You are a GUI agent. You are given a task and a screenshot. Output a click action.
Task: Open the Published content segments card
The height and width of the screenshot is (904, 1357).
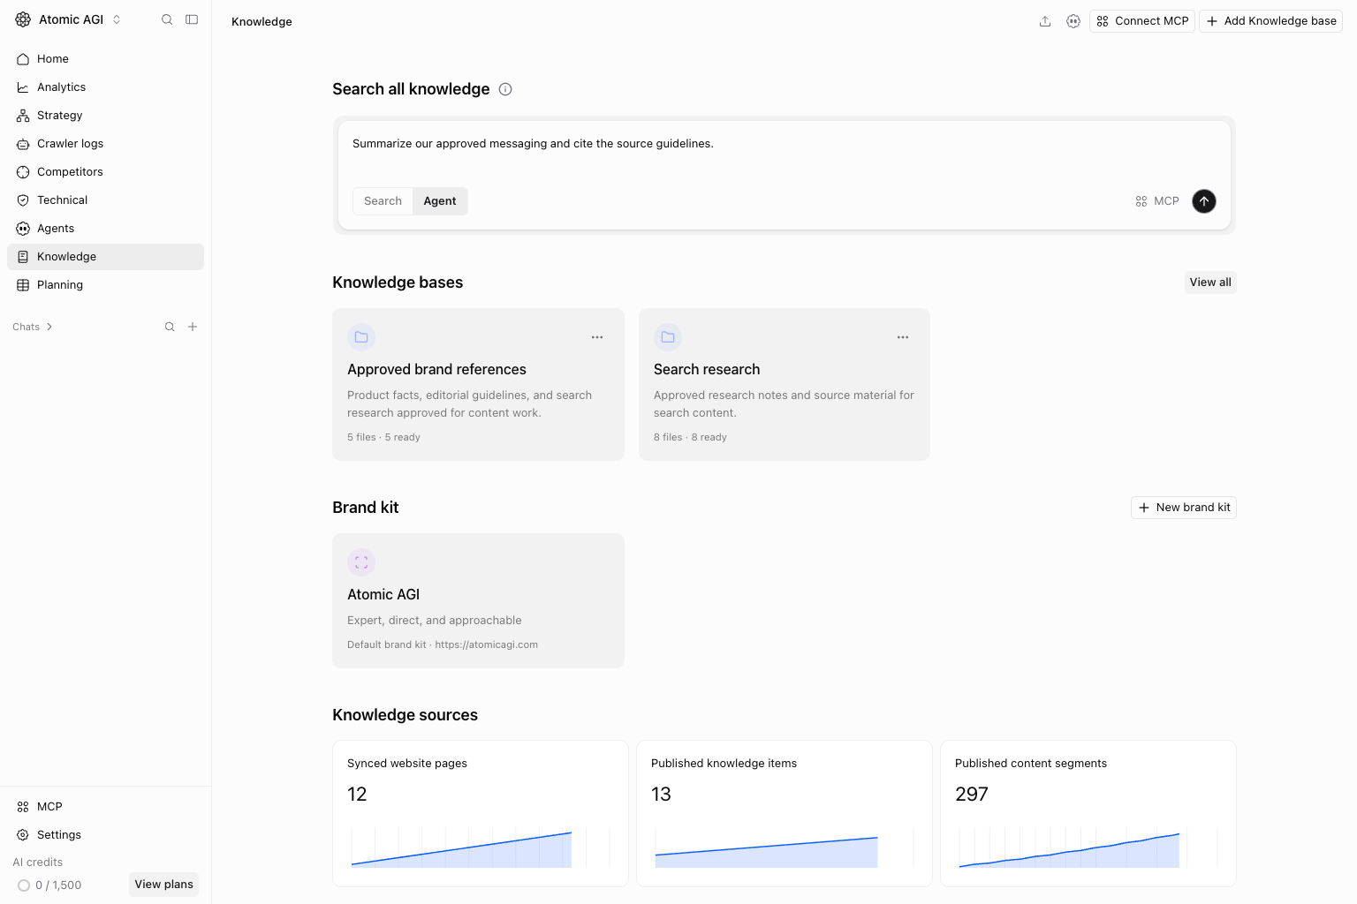pyautogui.click(x=1088, y=813)
